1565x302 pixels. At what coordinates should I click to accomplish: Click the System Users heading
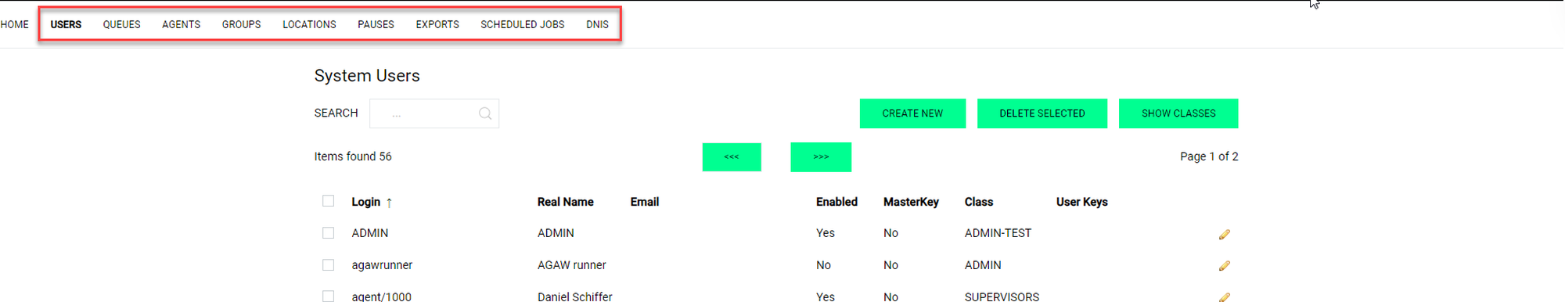tap(367, 76)
